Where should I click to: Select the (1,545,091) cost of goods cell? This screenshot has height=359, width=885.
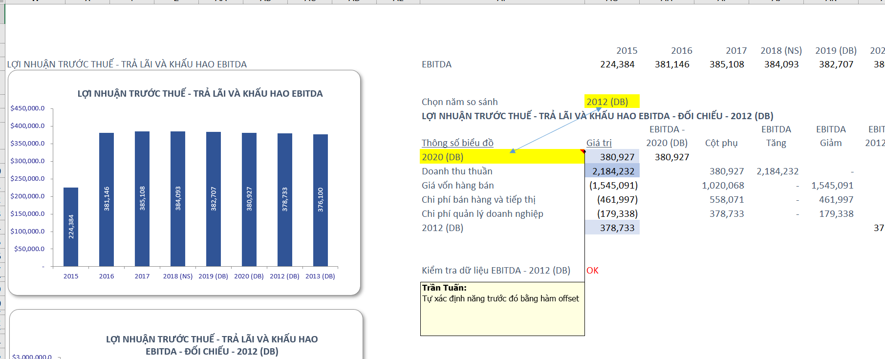tap(613, 185)
